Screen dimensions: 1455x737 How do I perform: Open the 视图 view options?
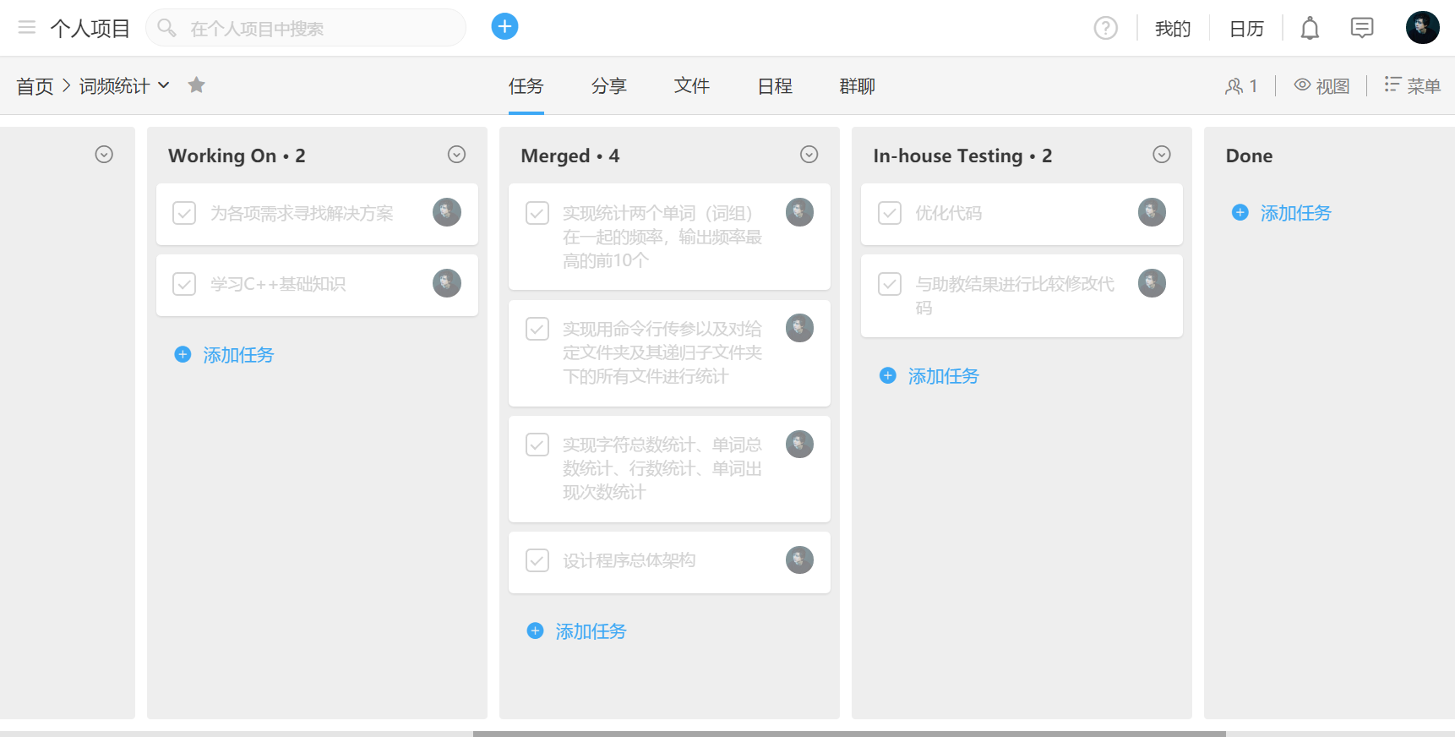tap(1322, 86)
